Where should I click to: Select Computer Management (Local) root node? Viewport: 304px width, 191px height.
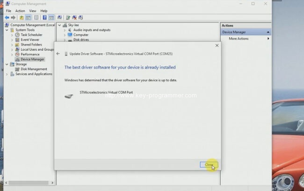point(32,25)
